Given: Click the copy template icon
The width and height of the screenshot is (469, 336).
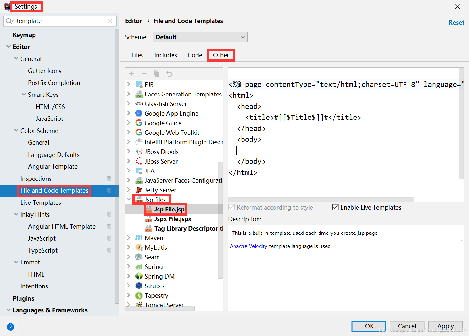Looking at the screenshot, I should [x=157, y=74].
